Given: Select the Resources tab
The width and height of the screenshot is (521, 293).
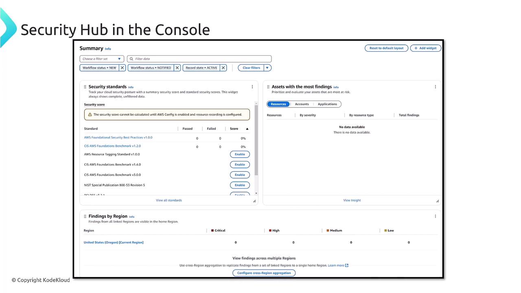Looking at the screenshot, I should point(278,104).
